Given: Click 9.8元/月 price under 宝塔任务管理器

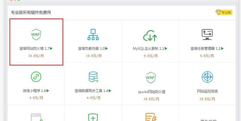Looking at the screenshot, I should 207,56.
